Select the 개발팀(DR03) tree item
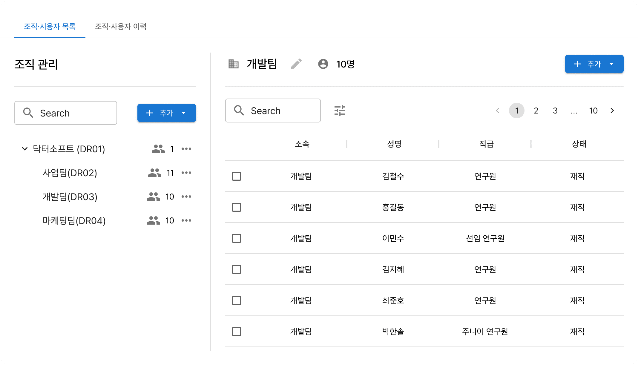The width and height of the screenshot is (638, 365). (70, 197)
